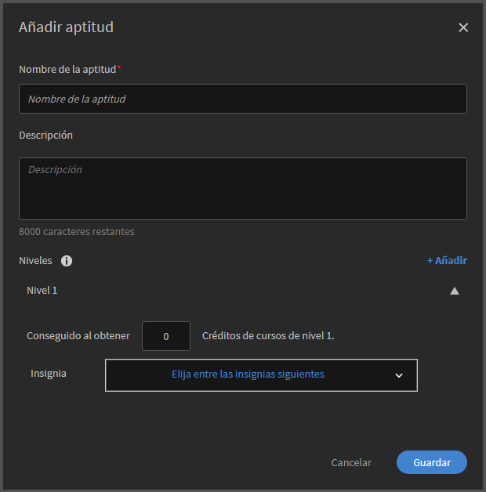Click the 'Añadir aptitud' dialog title

point(66,27)
